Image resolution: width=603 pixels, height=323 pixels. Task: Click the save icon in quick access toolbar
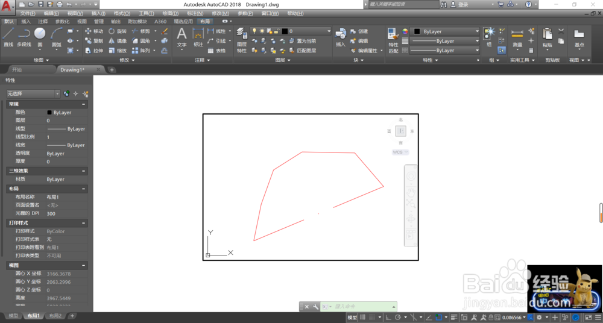point(41,4)
